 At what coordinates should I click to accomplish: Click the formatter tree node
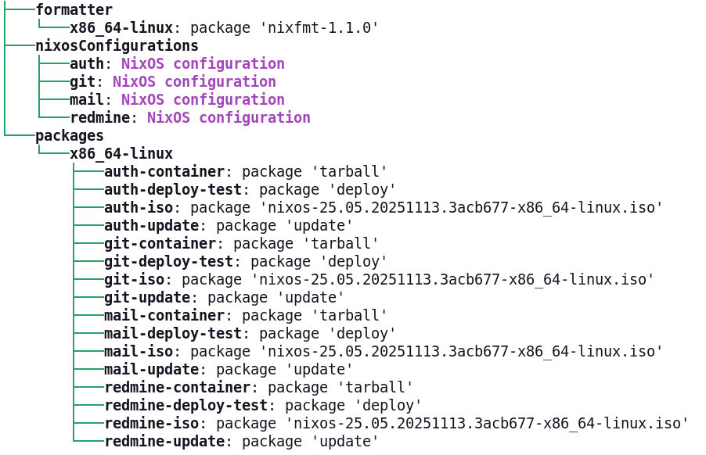(63, 10)
